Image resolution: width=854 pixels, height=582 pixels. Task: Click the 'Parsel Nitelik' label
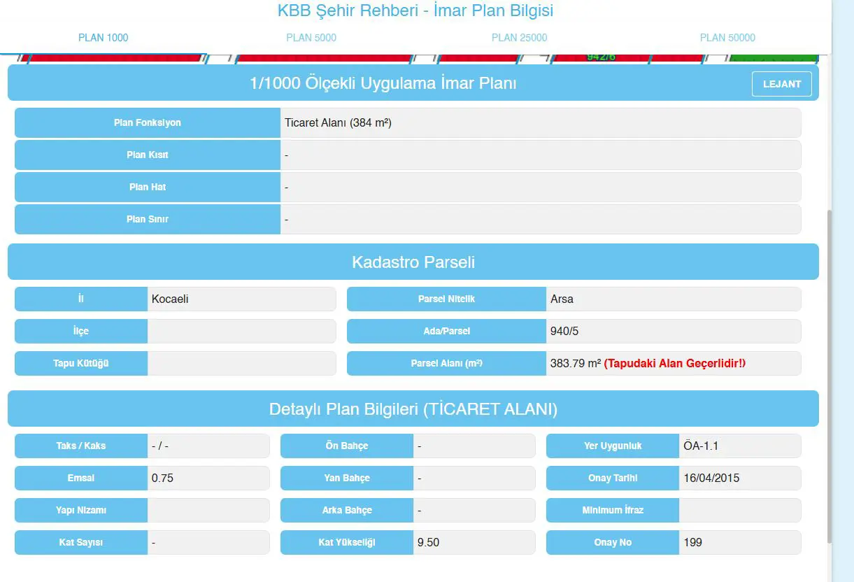446,299
